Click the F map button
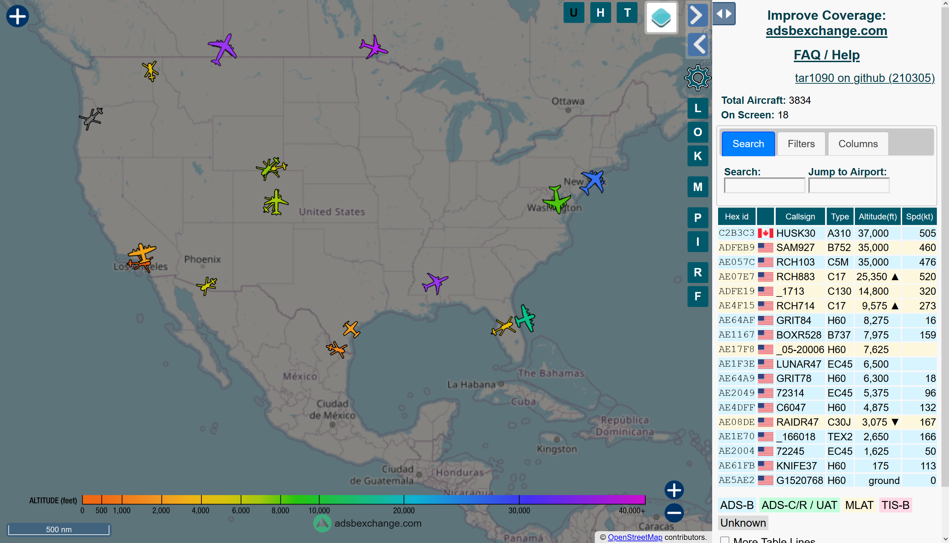Image resolution: width=949 pixels, height=543 pixels. pyautogui.click(x=698, y=296)
